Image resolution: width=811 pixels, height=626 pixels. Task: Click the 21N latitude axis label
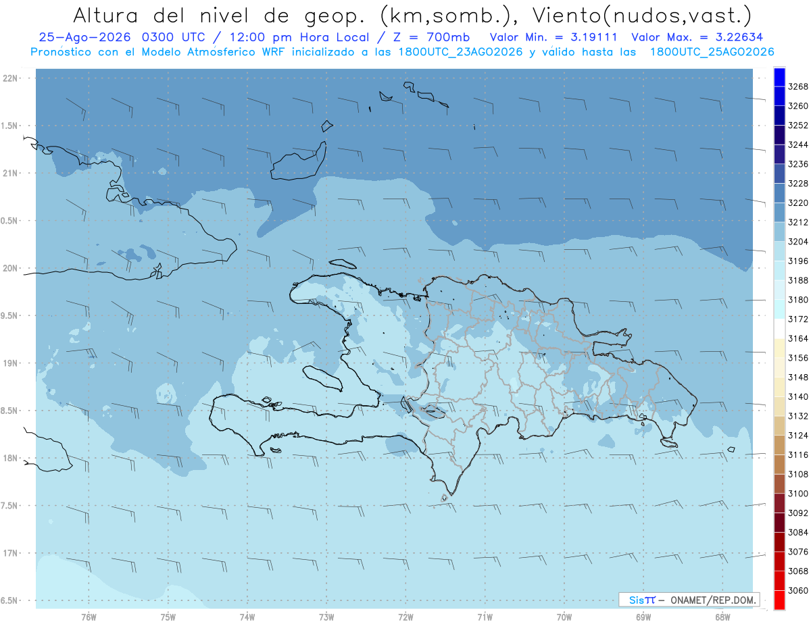11,173
